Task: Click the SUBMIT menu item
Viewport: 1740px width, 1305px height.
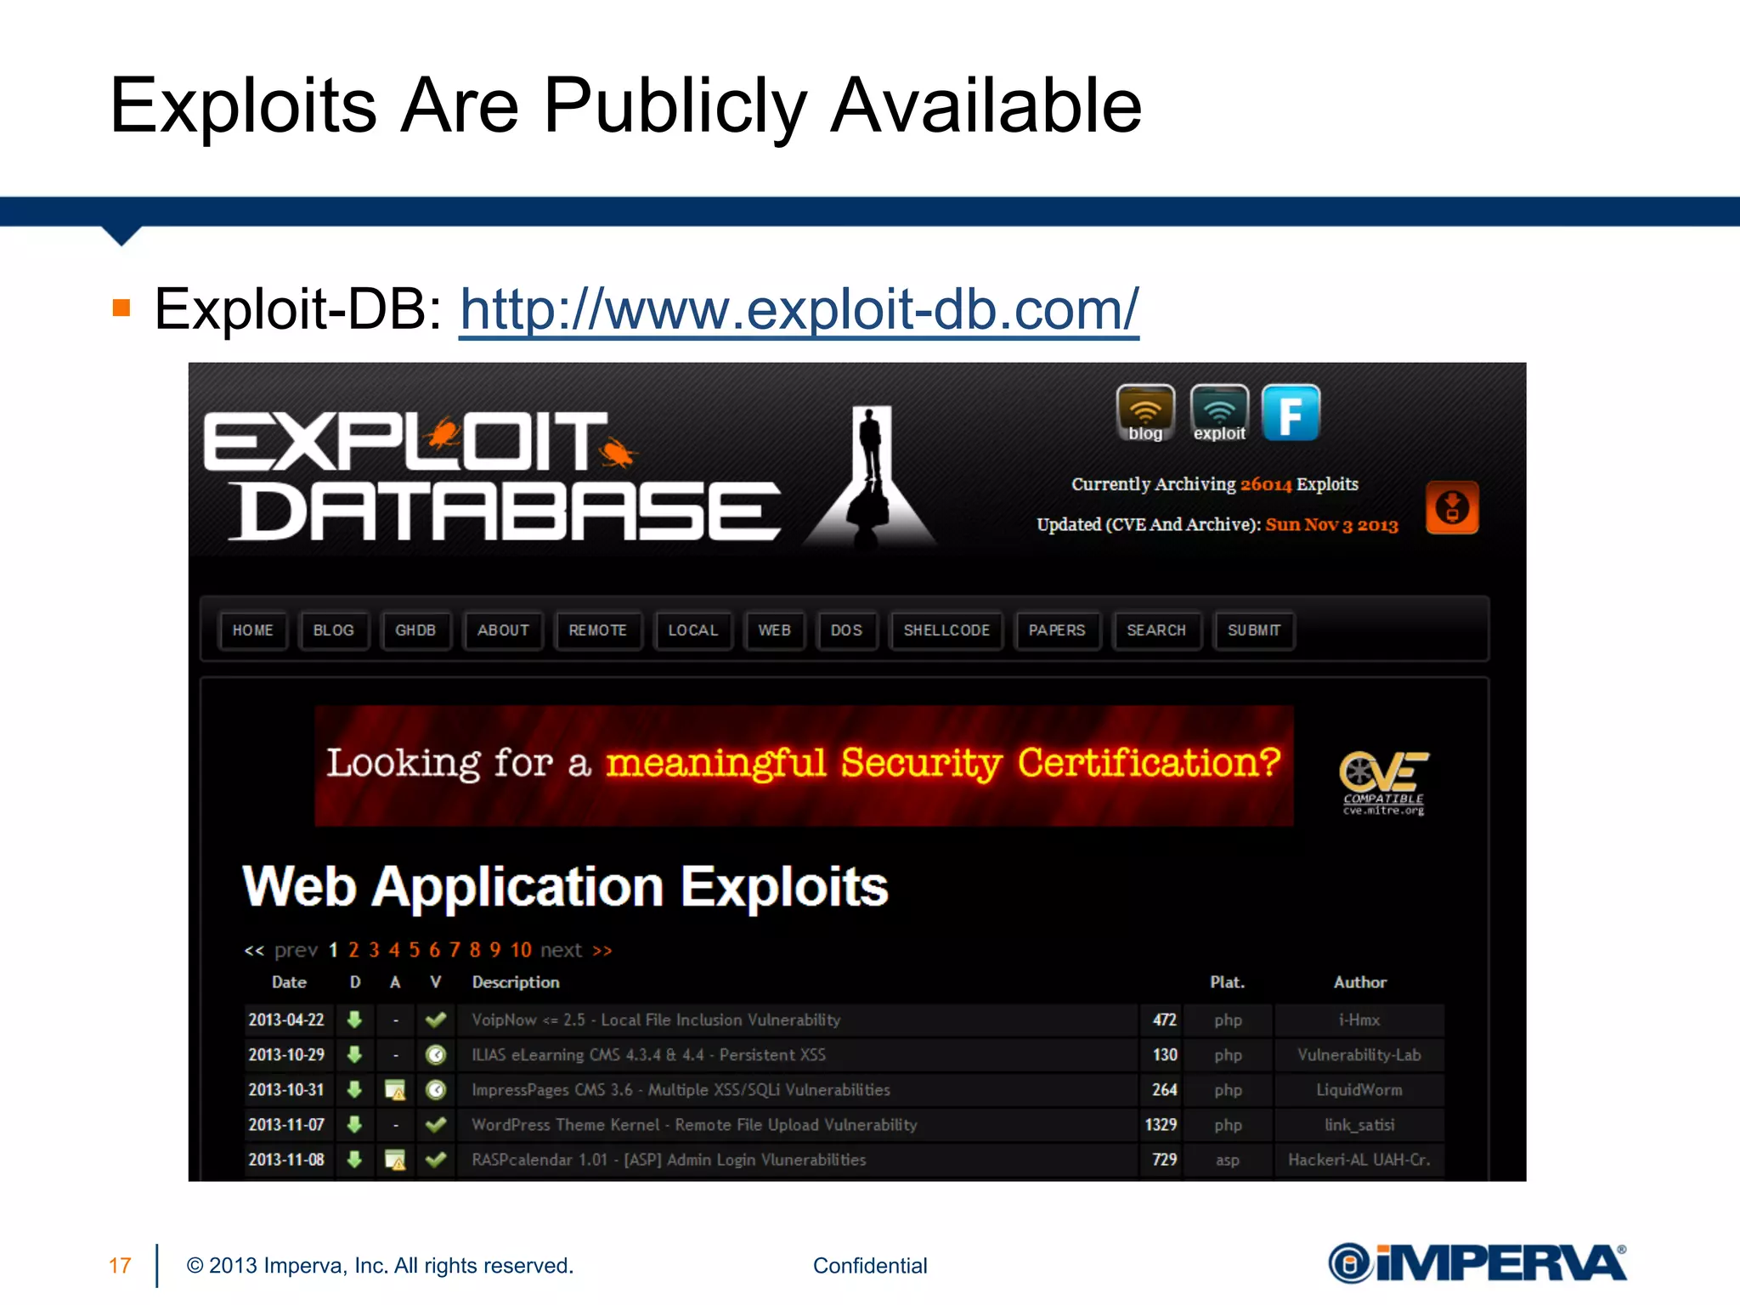Action: tap(1254, 630)
